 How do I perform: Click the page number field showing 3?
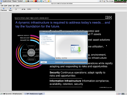[x=18, y=9]
